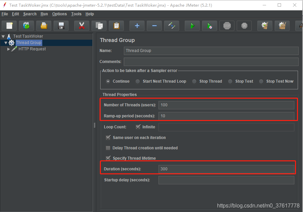Screen dimensions: 303x212
Task: Click the Clear results broom icon
Action: point(265,26)
